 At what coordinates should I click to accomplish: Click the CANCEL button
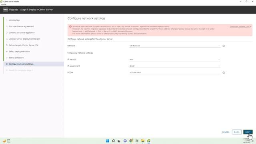coord(226,132)
